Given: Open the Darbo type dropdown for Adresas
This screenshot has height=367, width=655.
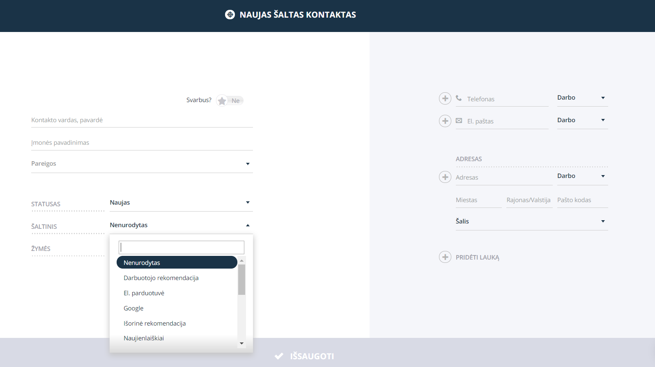Looking at the screenshot, I should click(582, 176).
